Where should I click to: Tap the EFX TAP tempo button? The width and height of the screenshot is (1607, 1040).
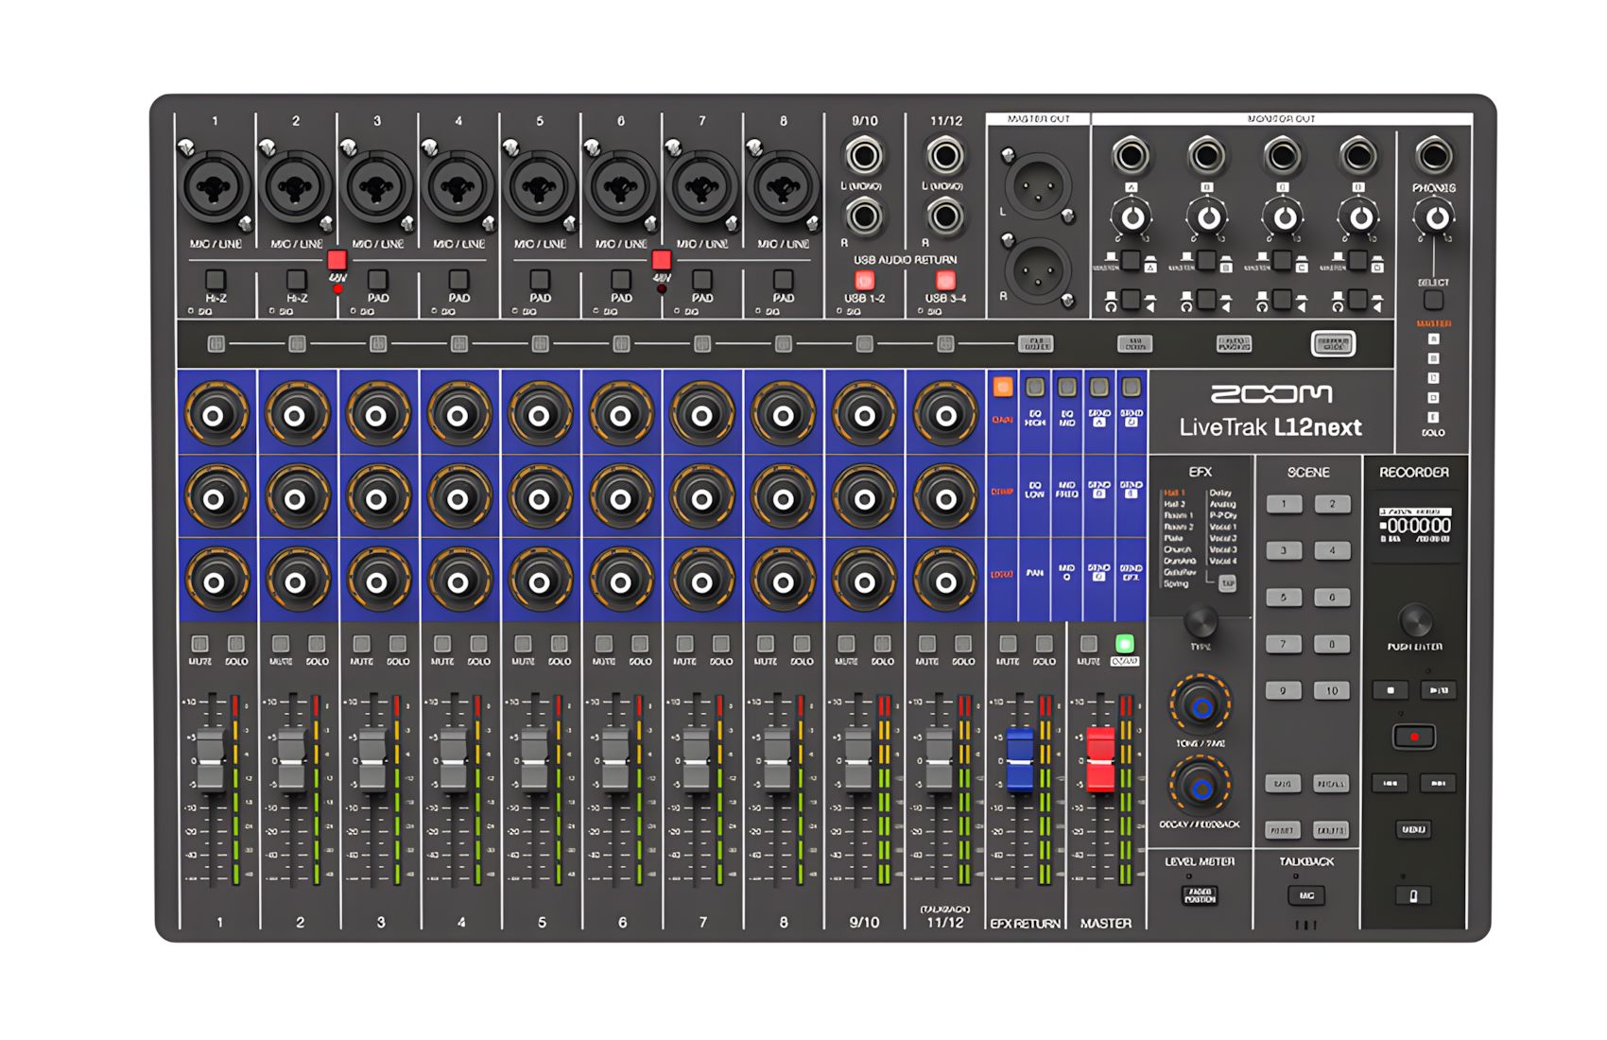point(1227,583)
